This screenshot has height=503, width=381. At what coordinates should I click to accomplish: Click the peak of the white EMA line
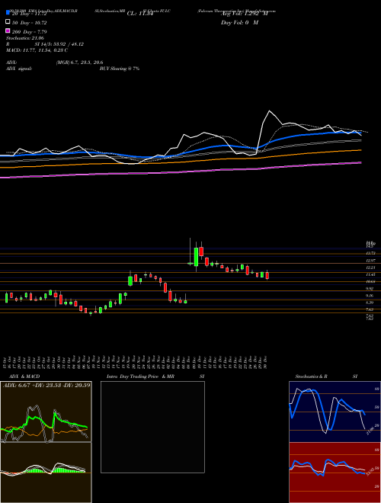(x=270, y=111)
